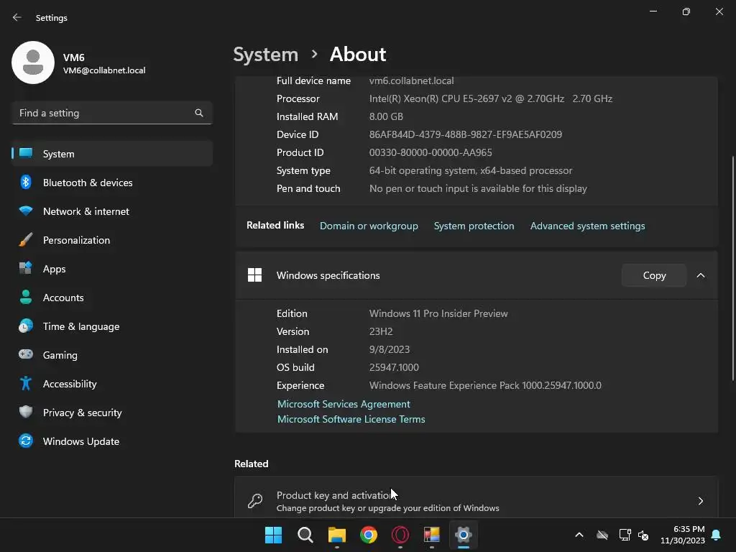
Task: Open Domain or workgroup link
Action: pyautogui.click(x=369, y=226)
